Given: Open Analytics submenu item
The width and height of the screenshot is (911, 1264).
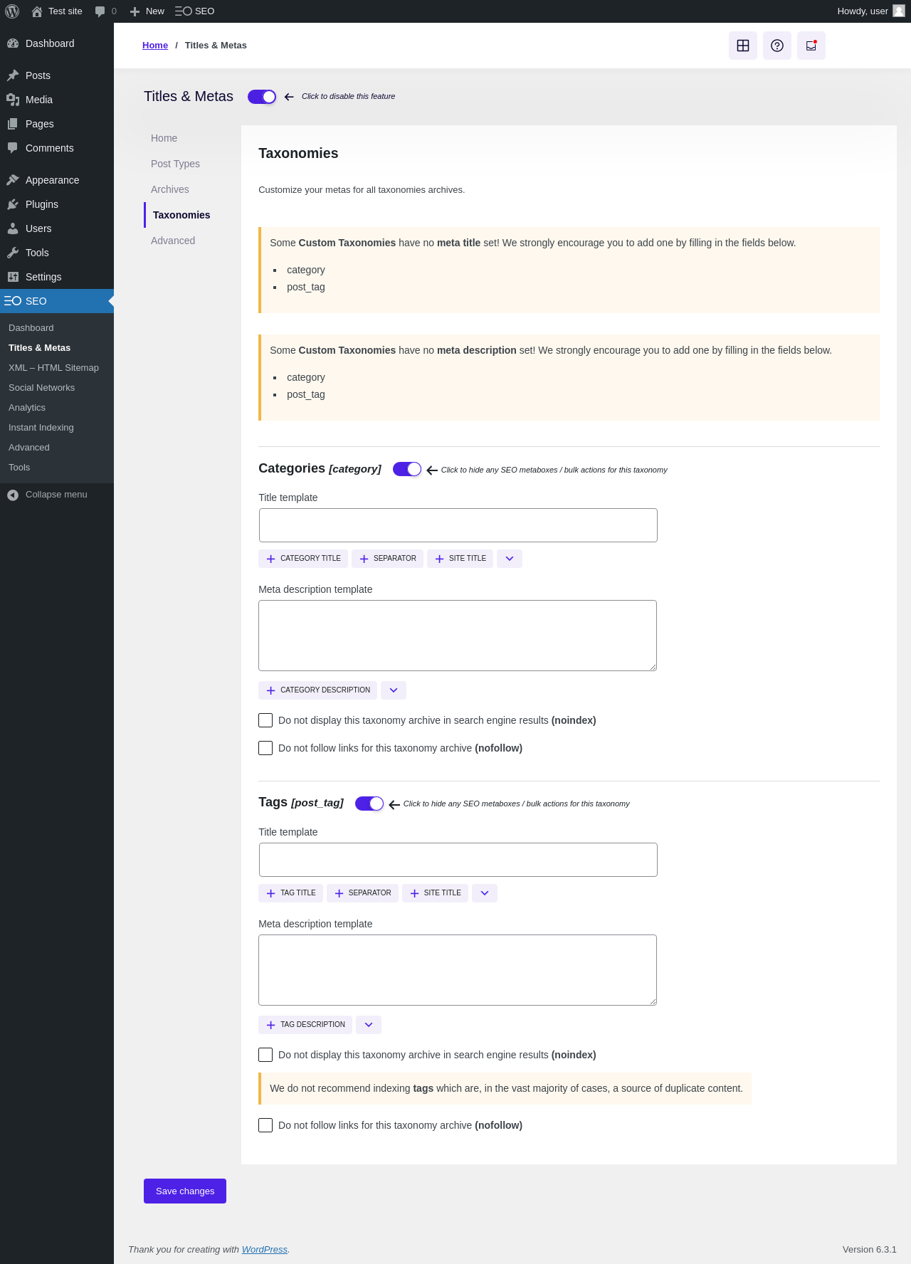Looking at the screenshot, I should (x=57, y=408).
